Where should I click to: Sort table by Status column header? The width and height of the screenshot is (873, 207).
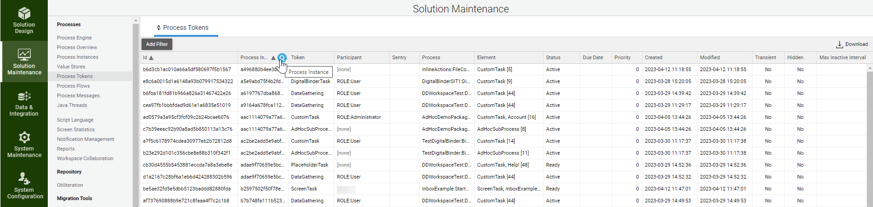553,58
